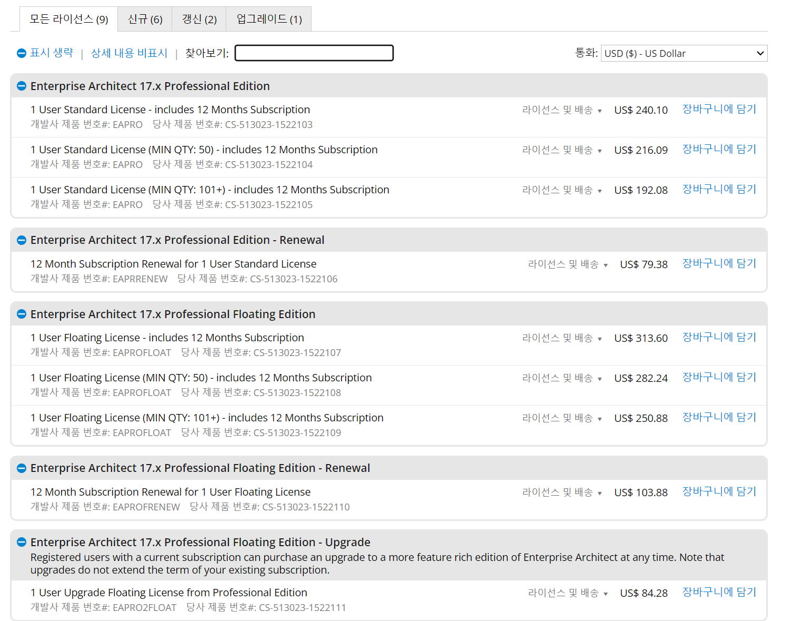Viewport: 802px width, 621px height.
Task: Click developer code EAPRO2FLOAT
Action: [x=145, y=608]
